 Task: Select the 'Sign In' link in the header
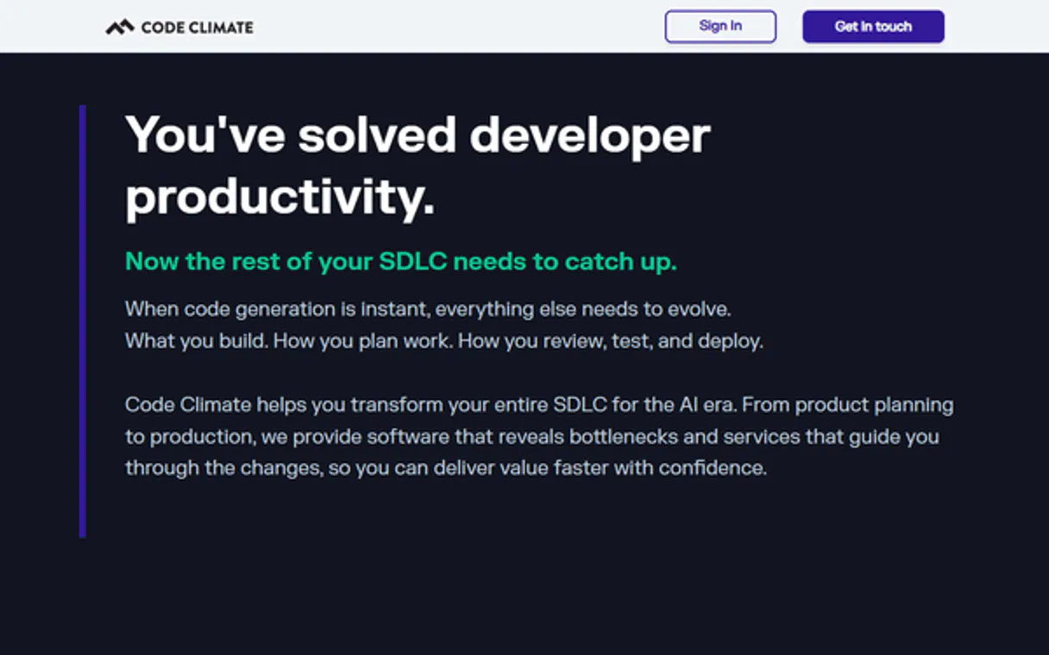pyautogui.click(x=720, y=26)
